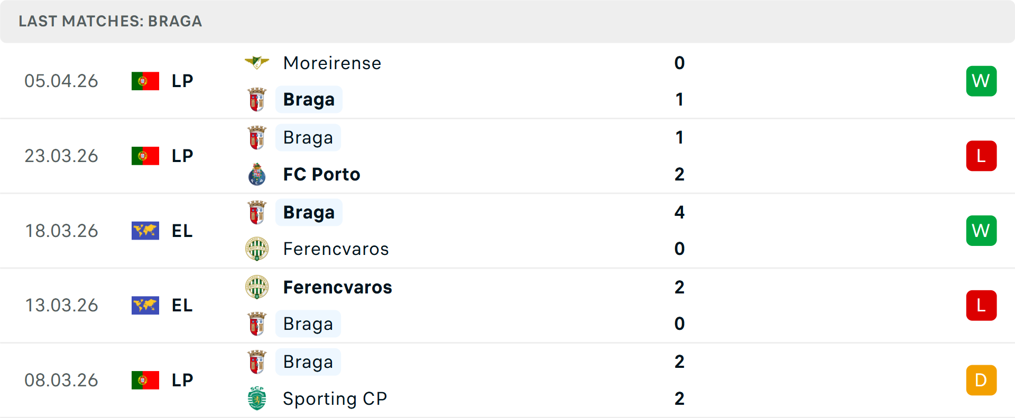The height and width of the screenshot is (418, 1015).
Task: Open the FC Porto team link
Action: (321, 174)
